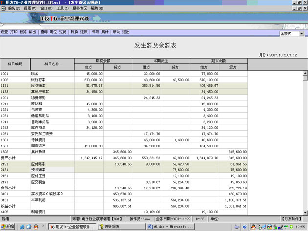Click the 科目编码 column header

[15, 64]
